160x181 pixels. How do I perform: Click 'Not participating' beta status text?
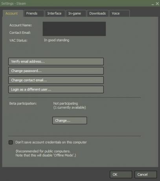click(66, 103)
